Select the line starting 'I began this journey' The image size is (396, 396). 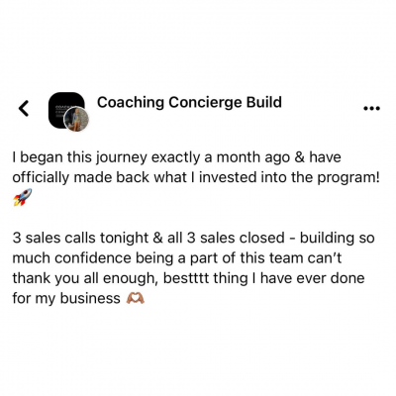tap(177, 157)
